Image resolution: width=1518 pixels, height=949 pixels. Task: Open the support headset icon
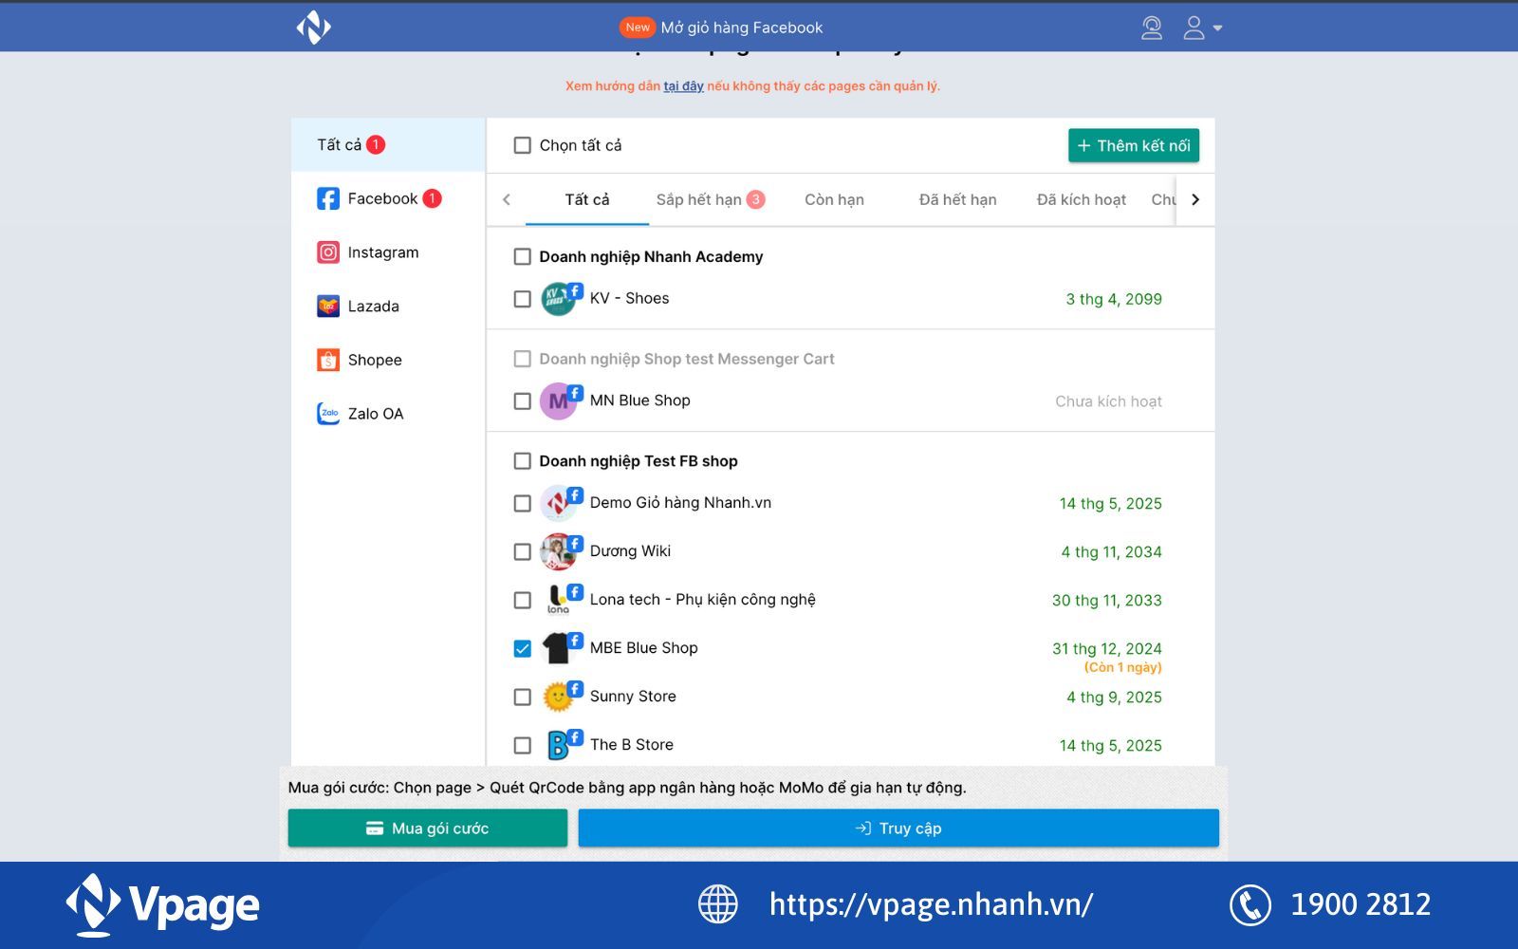1152,28
